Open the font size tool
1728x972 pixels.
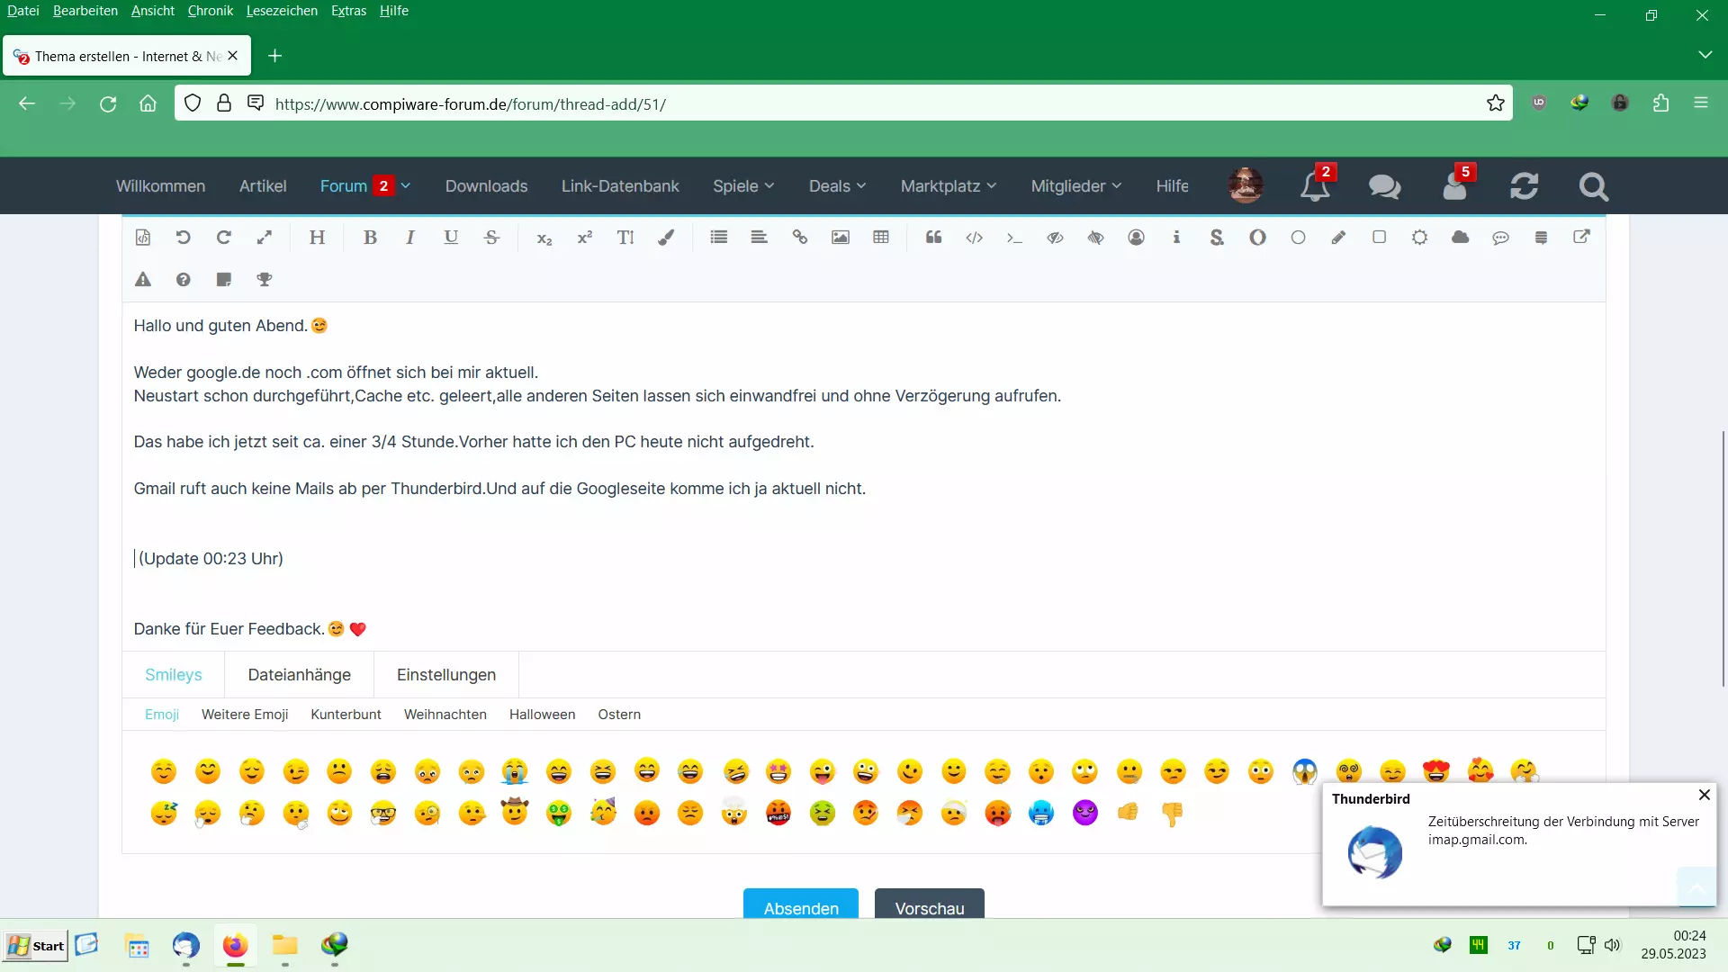[x=625, y=238]
